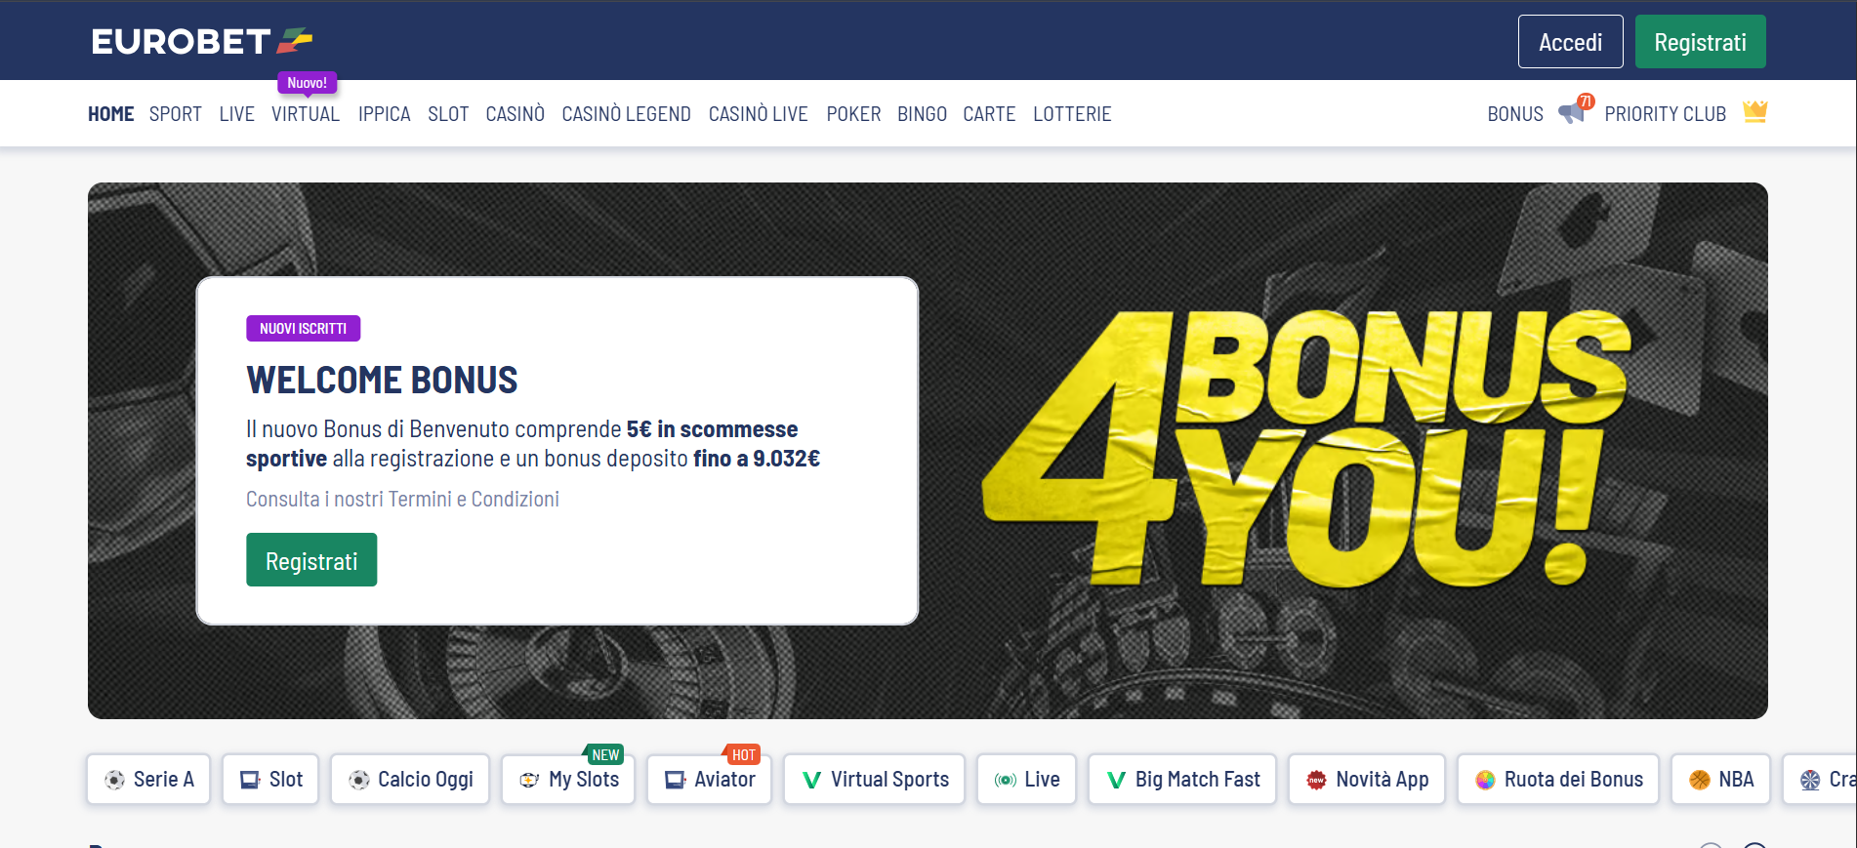Click the WELCOME BONUS heading
Viewport: 1857px width, 848px height.
382,380
